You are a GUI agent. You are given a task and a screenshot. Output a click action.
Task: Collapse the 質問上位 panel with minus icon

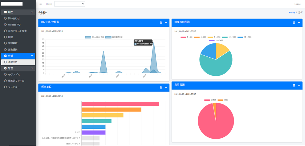(x=166, y=87)
